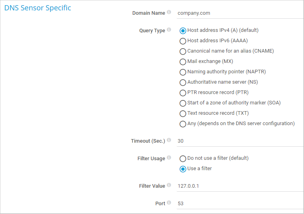Select the Any query type option
This screenshot has height=214, width=304.
tap(183, 124)
